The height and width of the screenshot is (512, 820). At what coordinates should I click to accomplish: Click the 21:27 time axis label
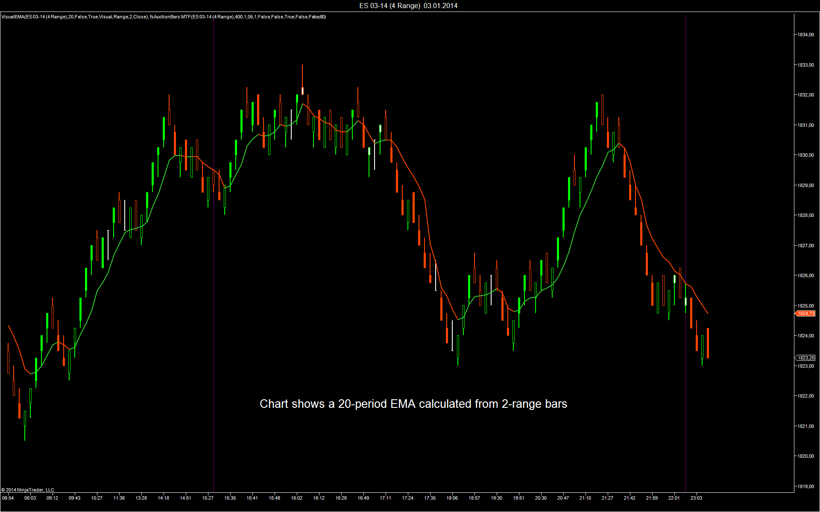(607, 498)
